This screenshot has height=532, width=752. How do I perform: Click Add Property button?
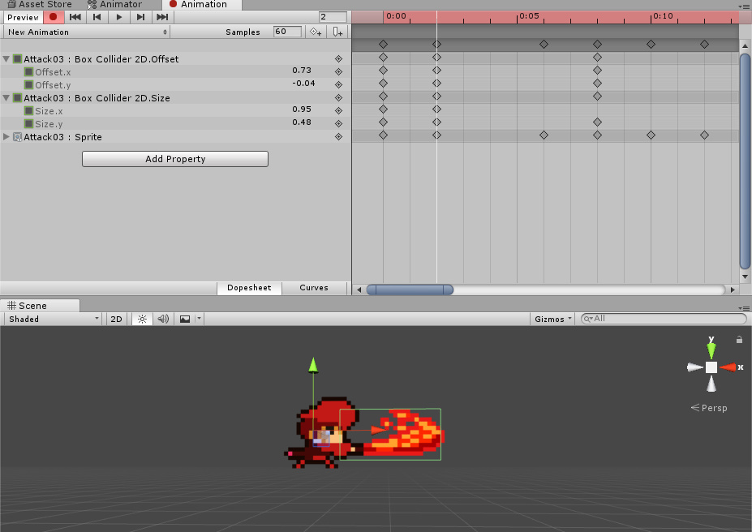pyautogui.click(x=175, y=159)
